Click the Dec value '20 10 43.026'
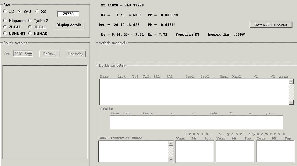 click(x=126, y=25)
